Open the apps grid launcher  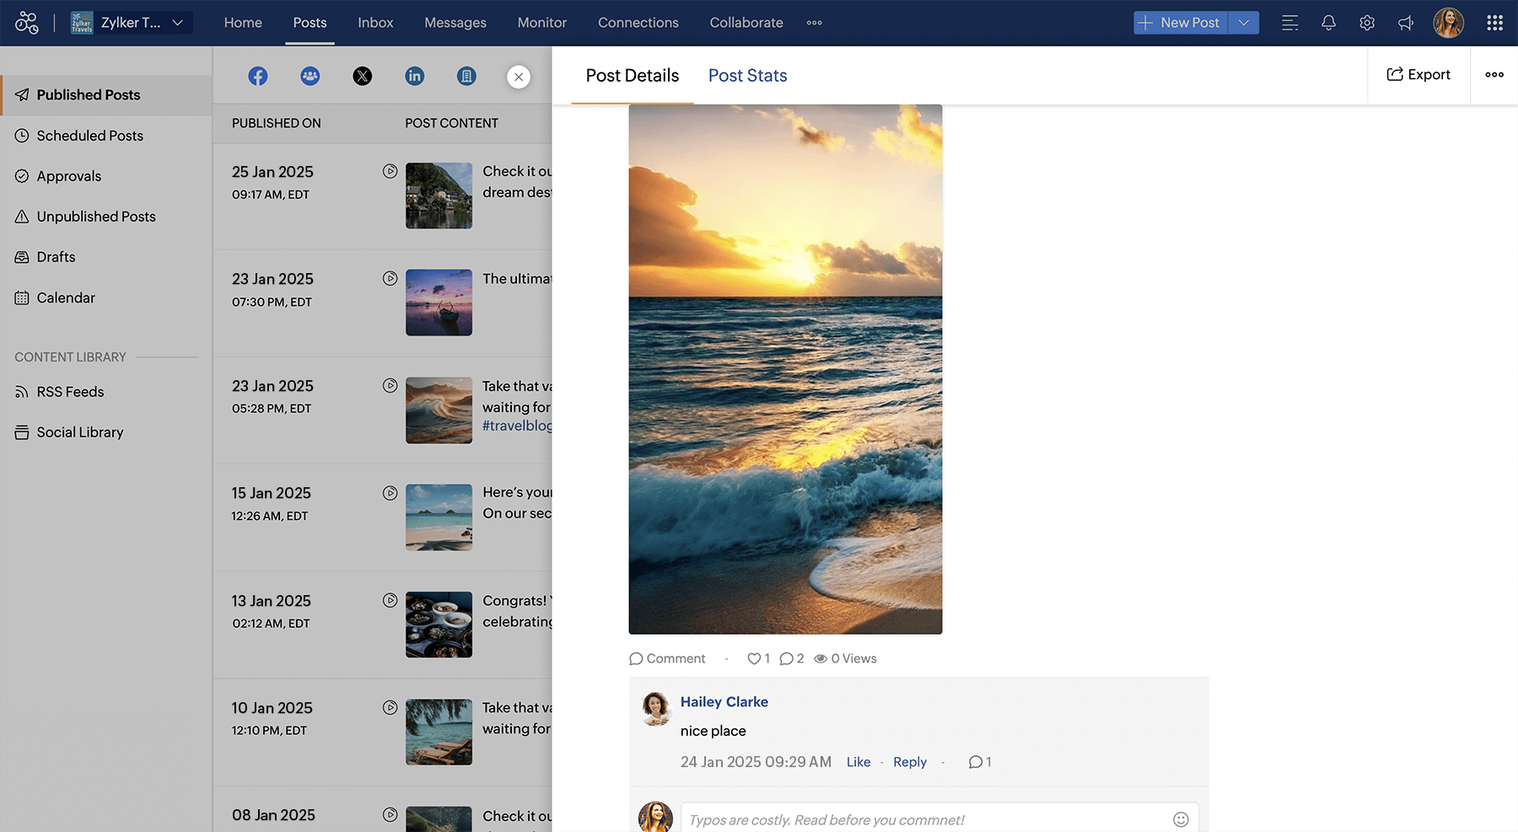1494,23
